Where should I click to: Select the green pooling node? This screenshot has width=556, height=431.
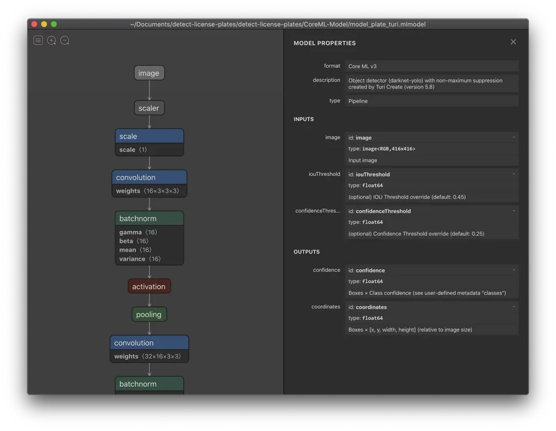click(x=149, y=314)
